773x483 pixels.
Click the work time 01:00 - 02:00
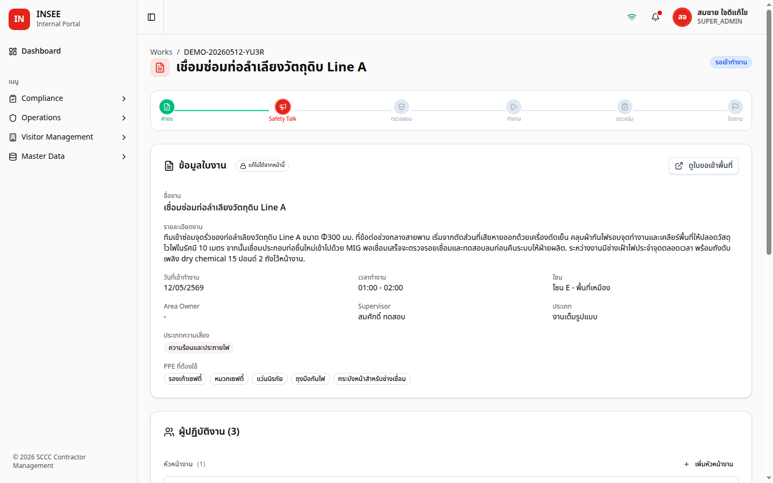(381, 288)
